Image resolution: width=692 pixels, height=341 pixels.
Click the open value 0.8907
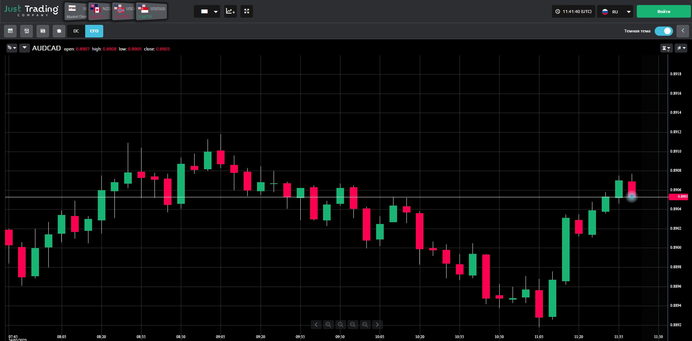[83, 49]
